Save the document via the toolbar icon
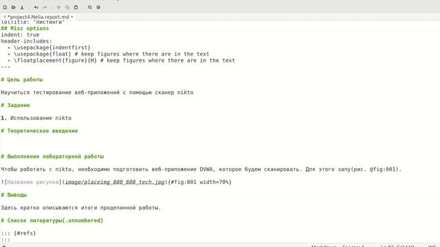Image resolution: width=440 pixels, height=247 pixels. tap(22, 8)
